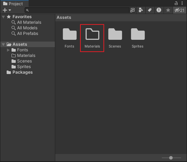Open the Search by Type filter

point(141,10)
